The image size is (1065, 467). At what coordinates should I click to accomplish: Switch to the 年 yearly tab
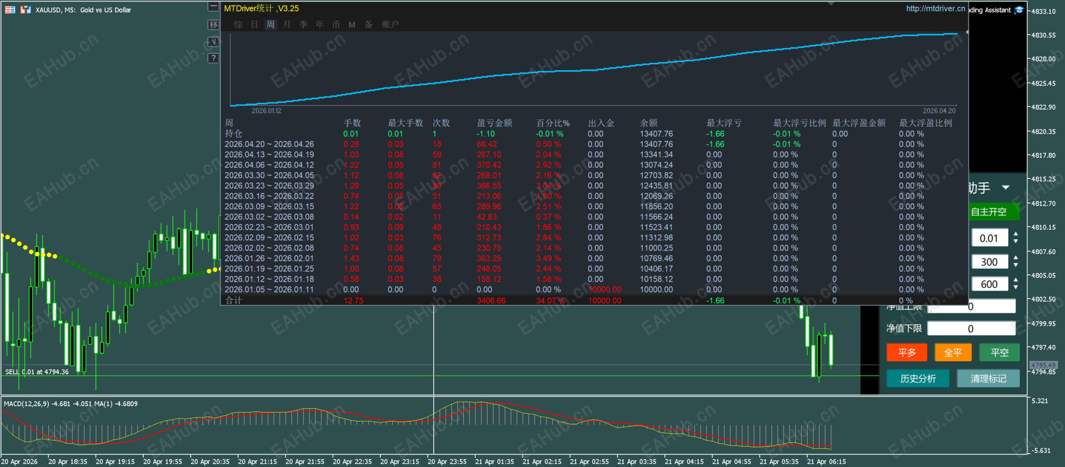tap(320, 24)
